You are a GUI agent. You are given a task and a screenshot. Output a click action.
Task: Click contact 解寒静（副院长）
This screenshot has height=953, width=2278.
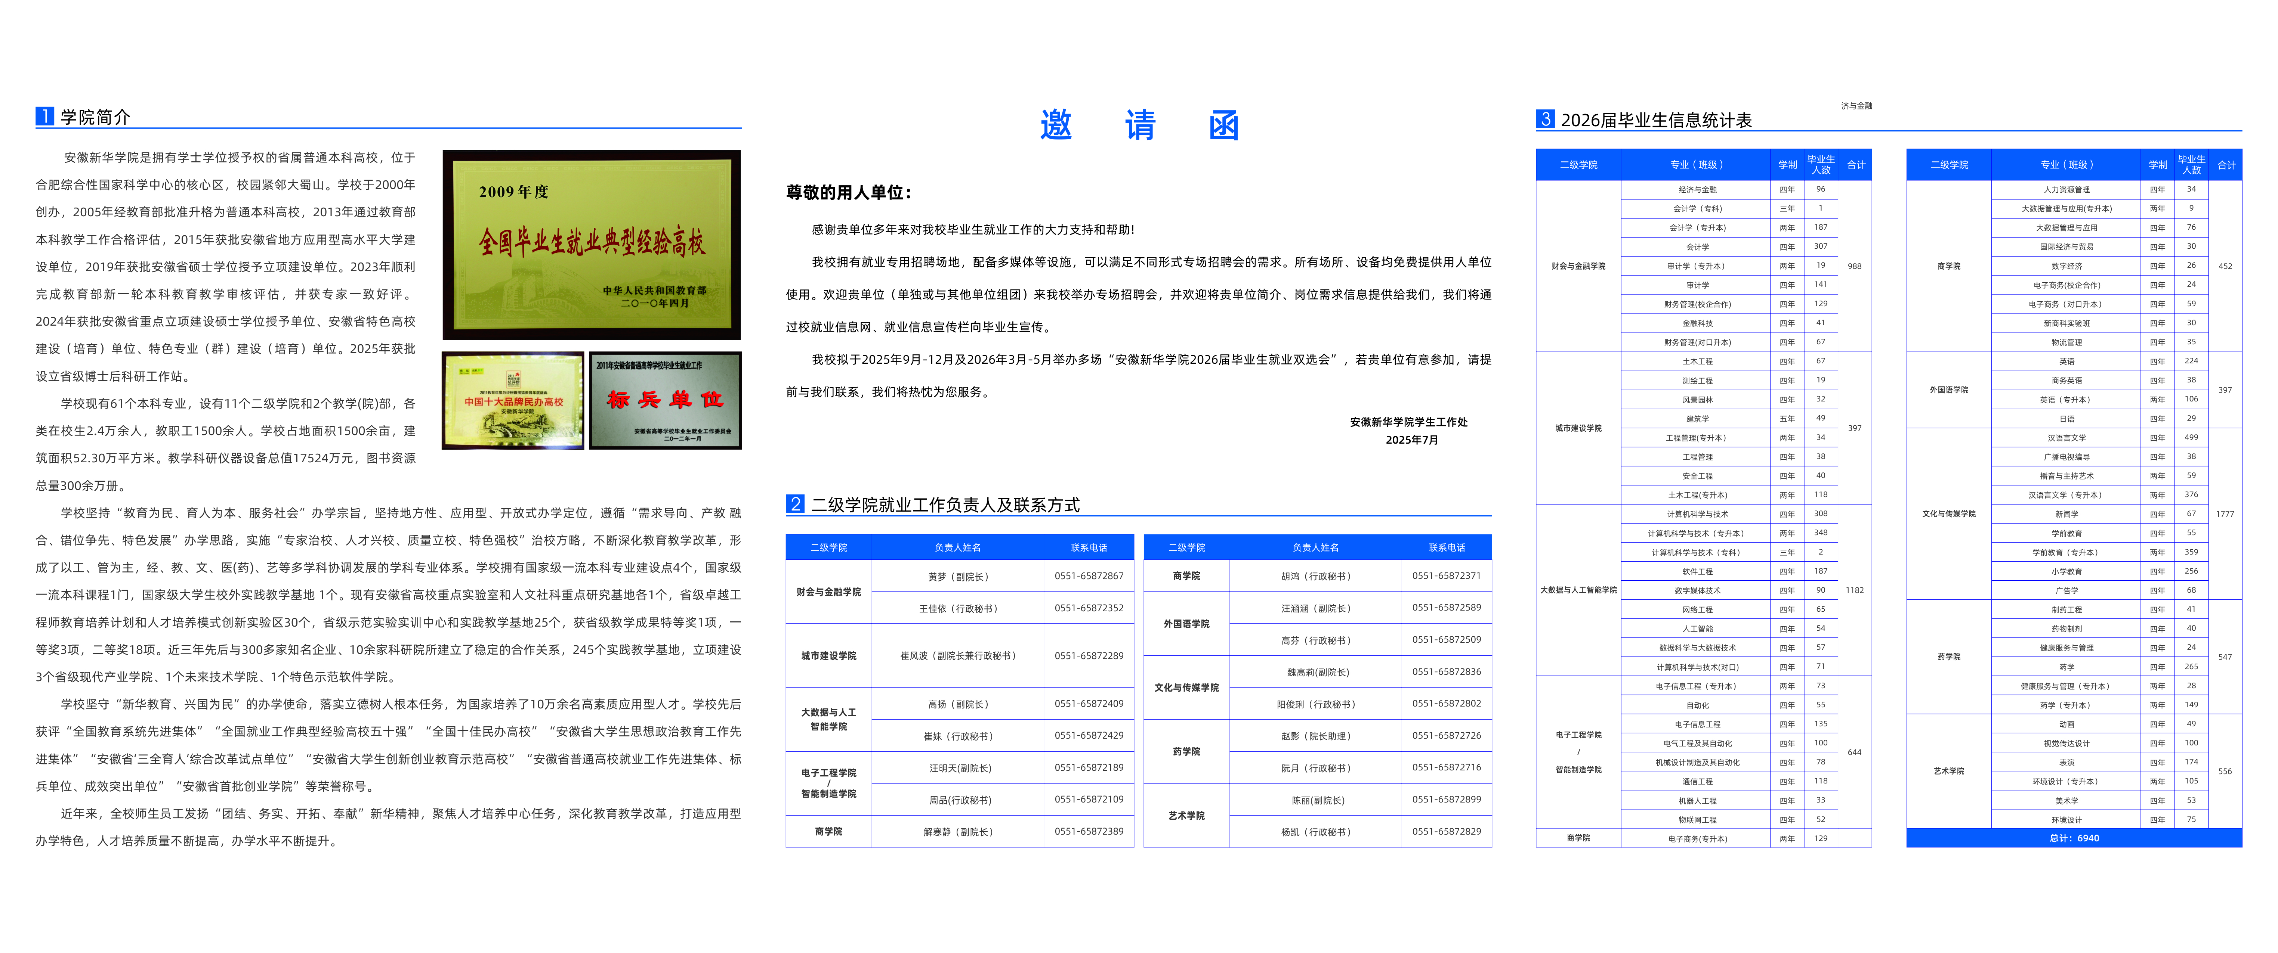click(x=958, y=832)
